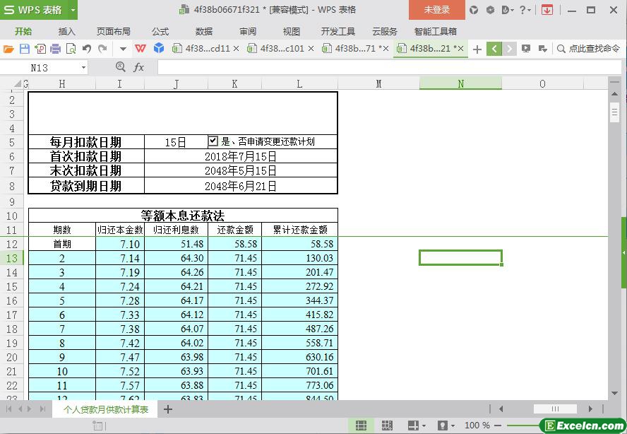Open a new document tab with plus

coord(477,49)
